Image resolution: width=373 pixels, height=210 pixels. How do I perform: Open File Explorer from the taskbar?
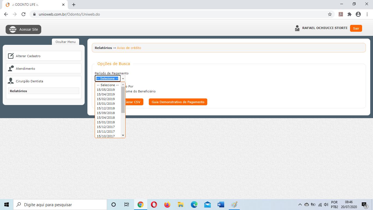click(180, 205)
